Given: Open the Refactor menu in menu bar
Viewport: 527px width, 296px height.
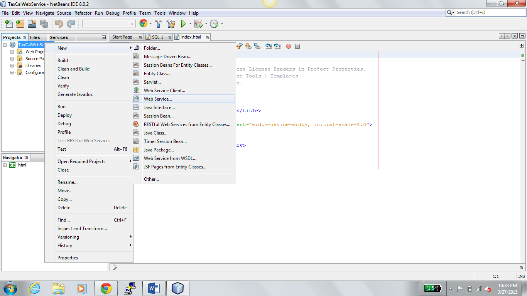Looking at the screenshot, I should [83, 13].
